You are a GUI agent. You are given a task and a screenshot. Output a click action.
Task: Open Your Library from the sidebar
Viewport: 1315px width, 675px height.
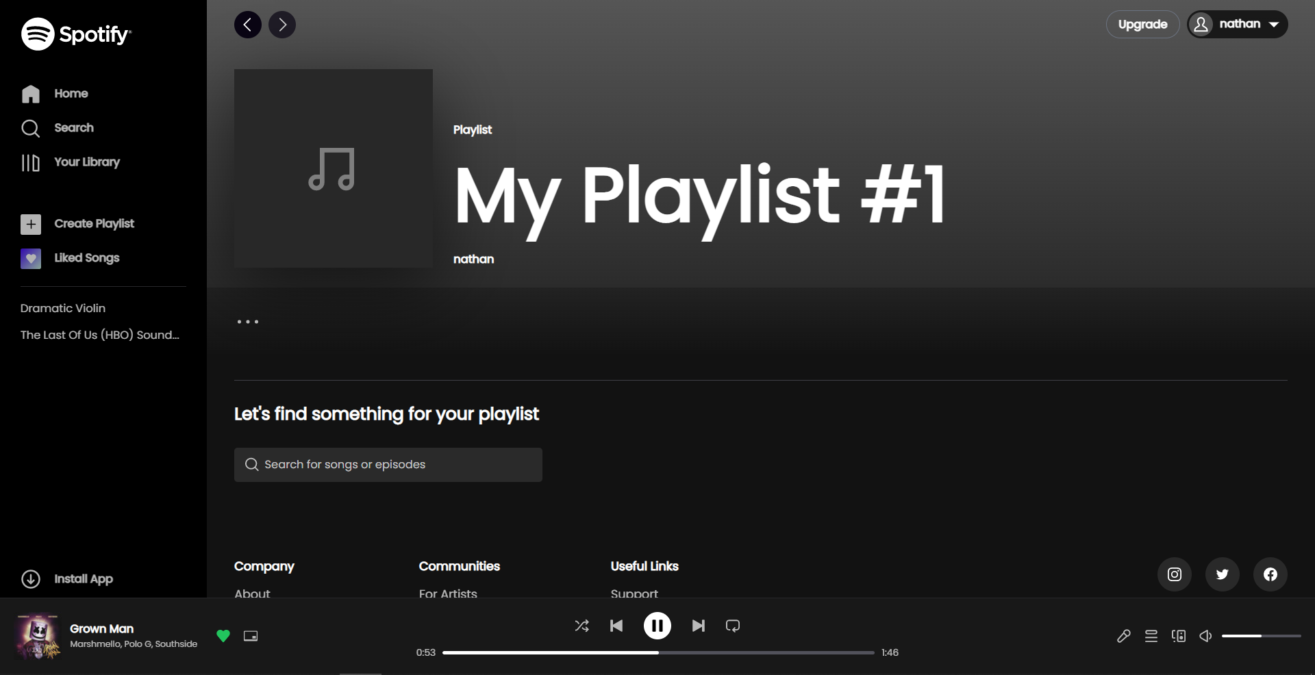[x=86, y=162]
